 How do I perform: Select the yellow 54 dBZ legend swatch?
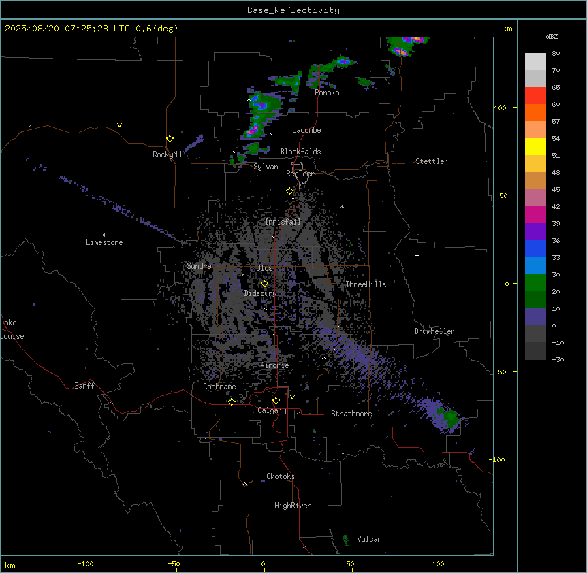(x=535, y=146)
